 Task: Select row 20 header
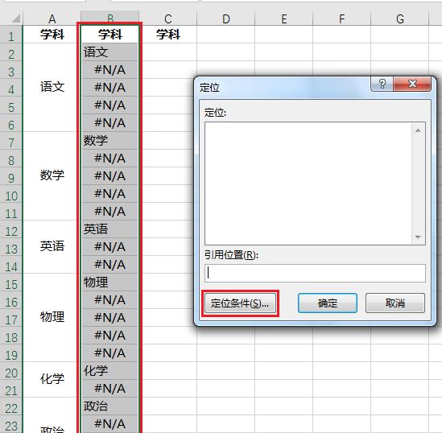coord(11,371)
